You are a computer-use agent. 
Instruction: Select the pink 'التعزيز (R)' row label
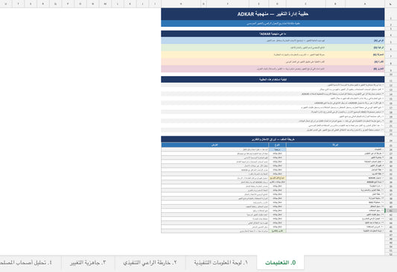point(378,69)
